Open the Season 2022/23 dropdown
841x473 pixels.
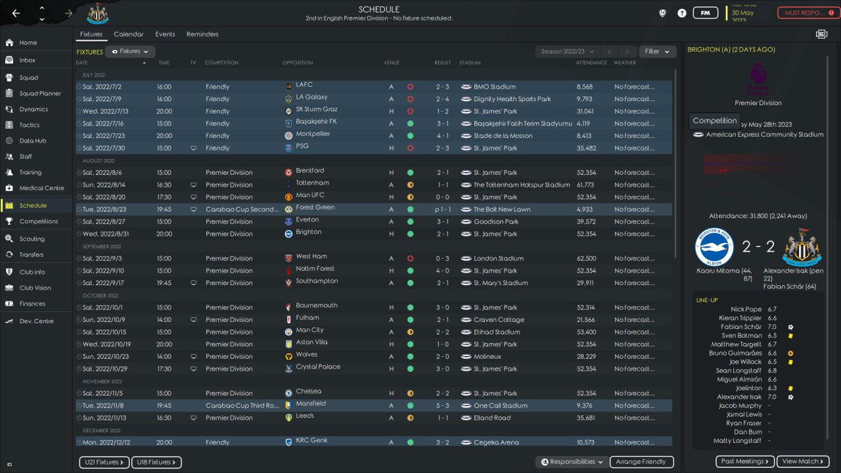coord(568,51)
